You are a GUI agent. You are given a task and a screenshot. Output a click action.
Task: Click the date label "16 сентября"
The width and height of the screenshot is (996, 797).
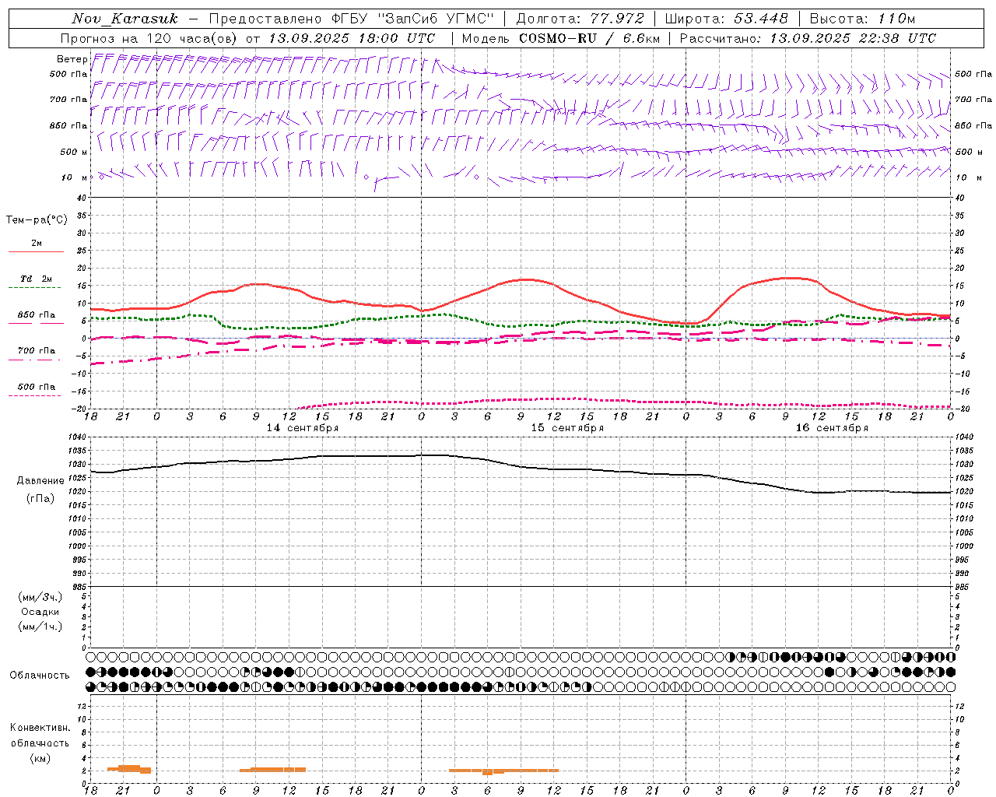[832, 428]
